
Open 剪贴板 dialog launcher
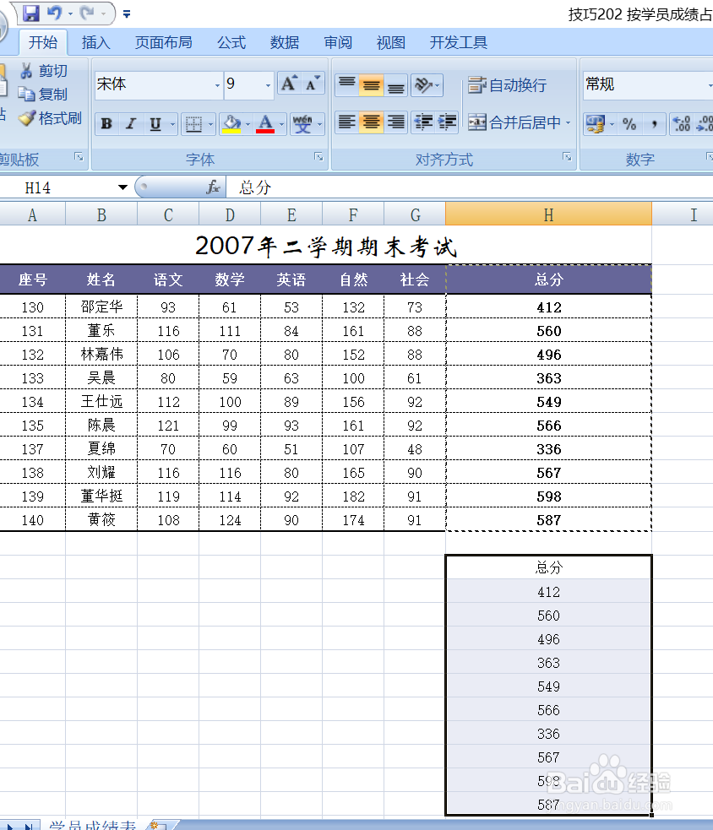click(79, 157)
